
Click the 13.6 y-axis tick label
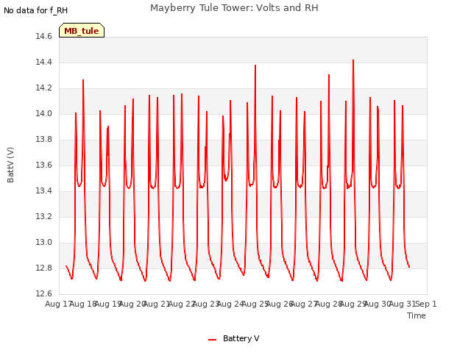tap(43, 165)
